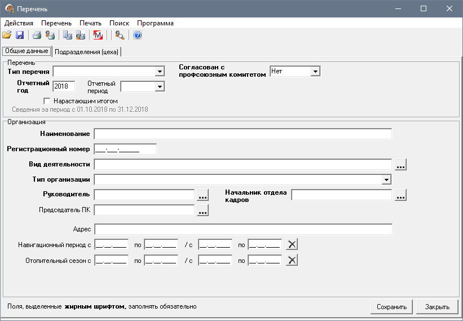Open the Перечень menu

tap(56, 23)
